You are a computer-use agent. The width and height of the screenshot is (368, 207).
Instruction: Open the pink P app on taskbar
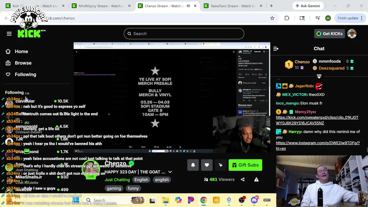coord(191,200)
